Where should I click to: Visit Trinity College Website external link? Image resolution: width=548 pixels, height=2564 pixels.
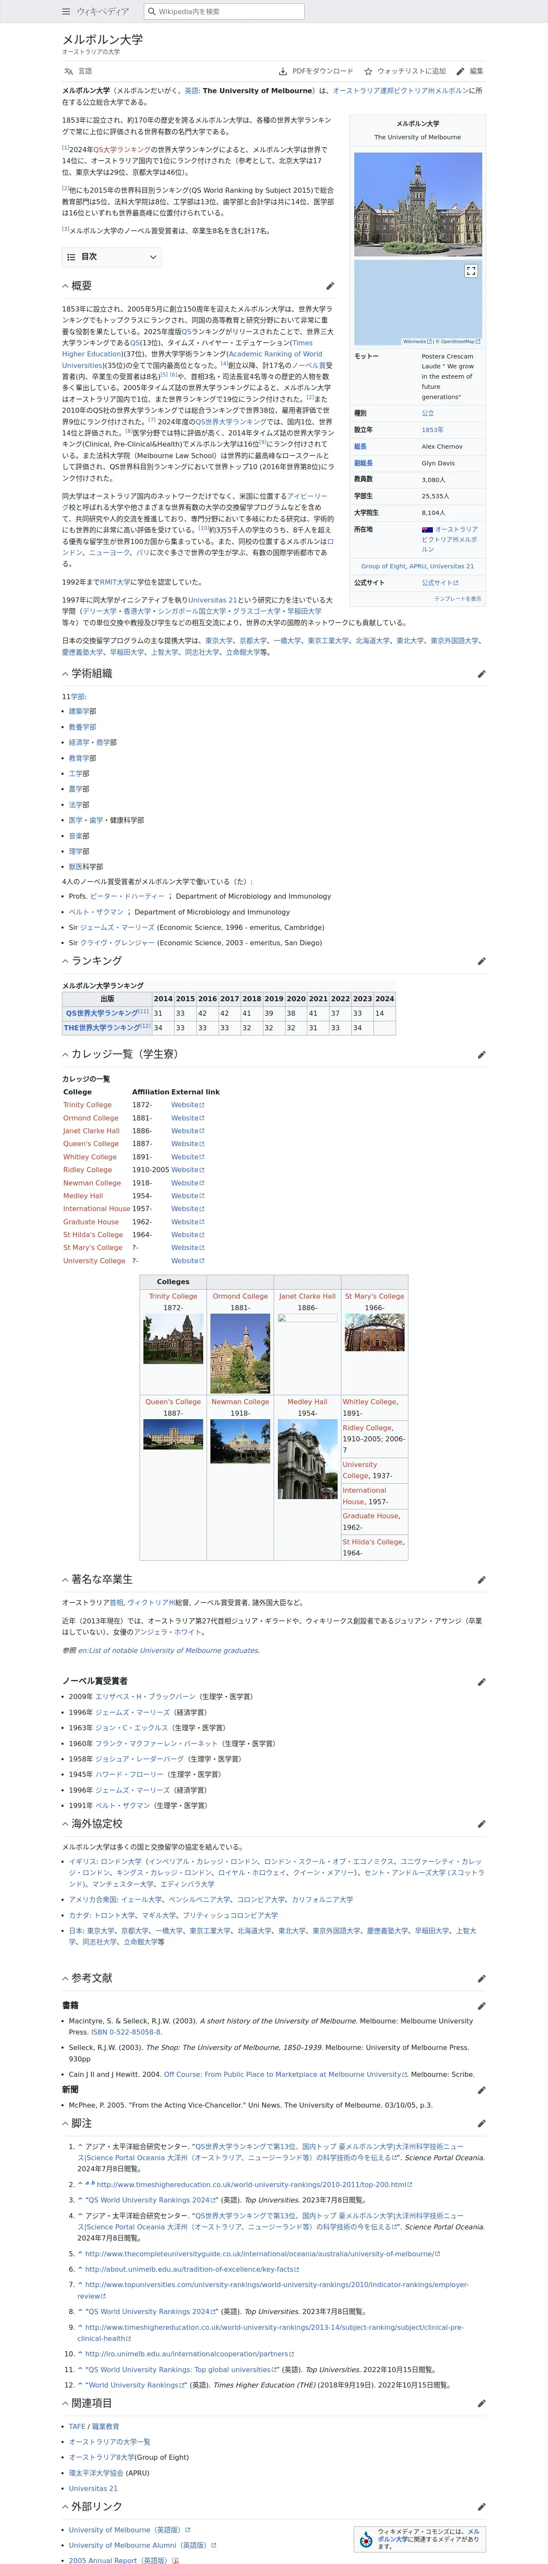187,1105
